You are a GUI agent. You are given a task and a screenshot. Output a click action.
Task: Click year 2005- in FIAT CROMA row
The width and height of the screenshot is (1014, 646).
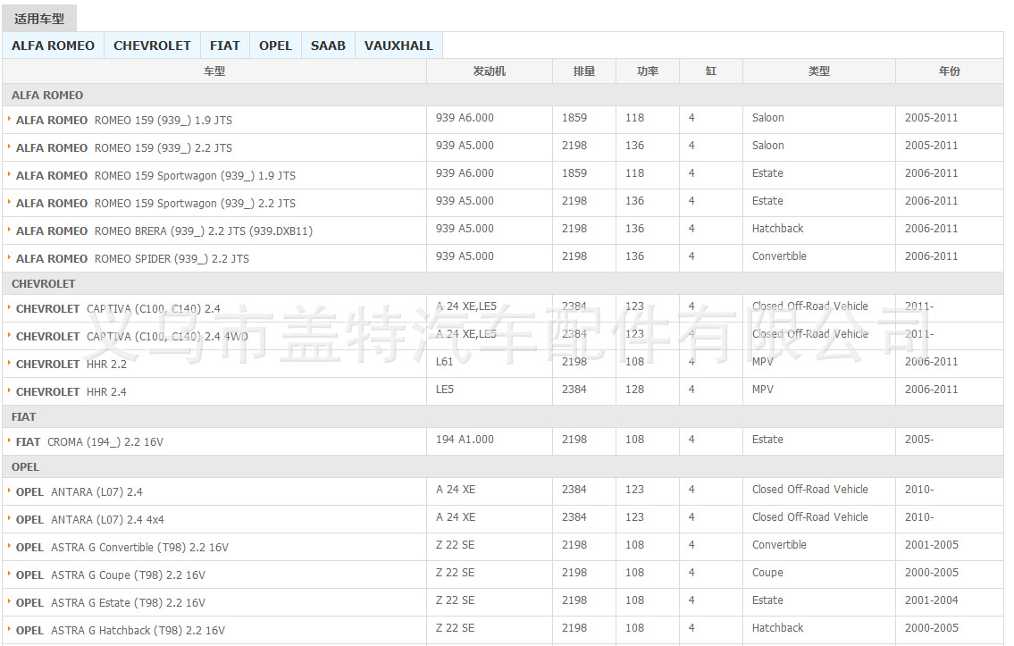coord(919,440)
